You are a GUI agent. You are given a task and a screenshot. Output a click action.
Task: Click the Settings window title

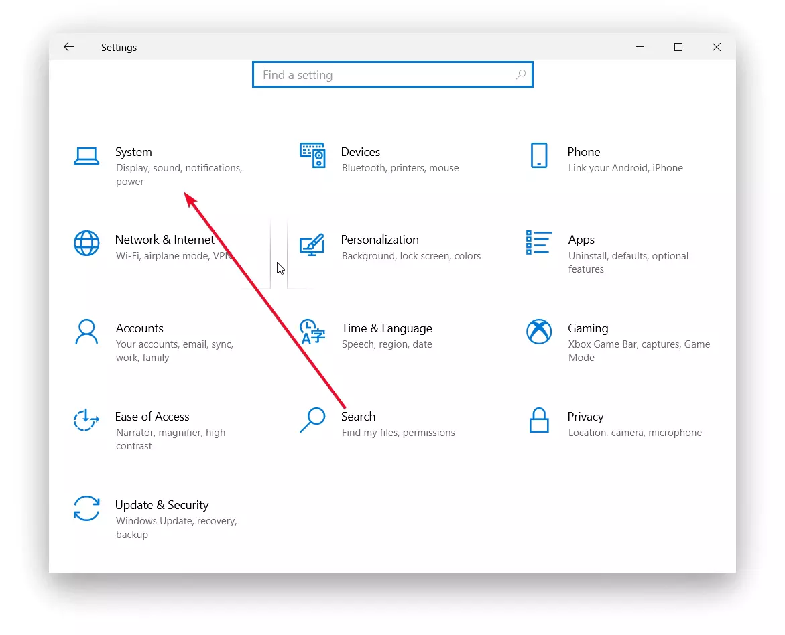point(119,48)
